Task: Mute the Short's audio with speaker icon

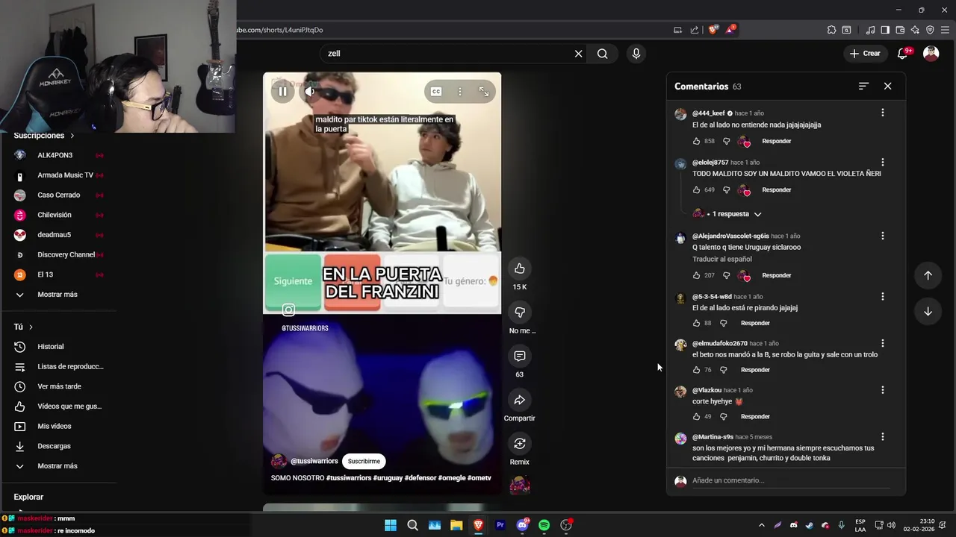Action: point(310,92)
